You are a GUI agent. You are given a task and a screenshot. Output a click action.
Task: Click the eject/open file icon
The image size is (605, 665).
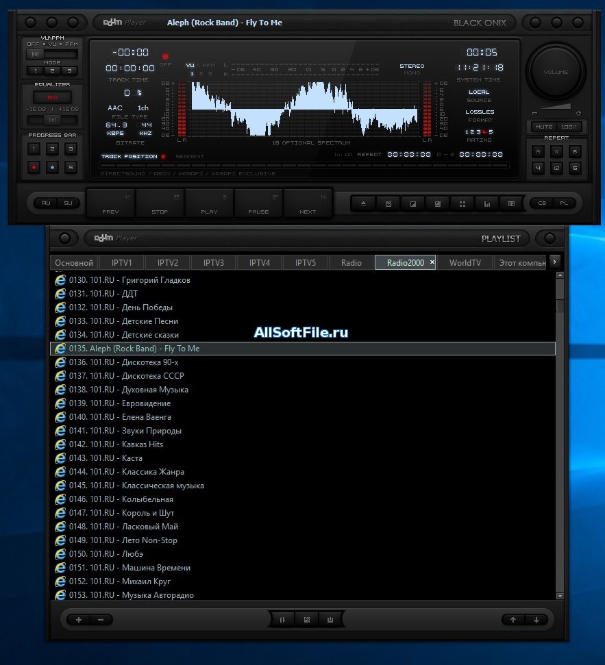tap(363, 203)
